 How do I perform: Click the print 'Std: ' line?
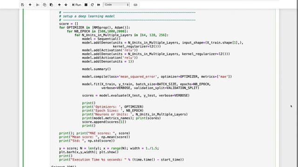point(87,141)
